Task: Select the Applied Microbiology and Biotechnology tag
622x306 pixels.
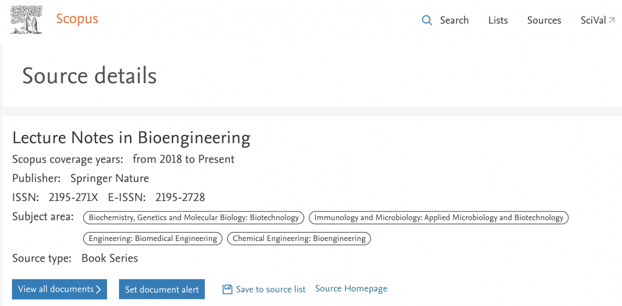Action: tap(439, 217)
